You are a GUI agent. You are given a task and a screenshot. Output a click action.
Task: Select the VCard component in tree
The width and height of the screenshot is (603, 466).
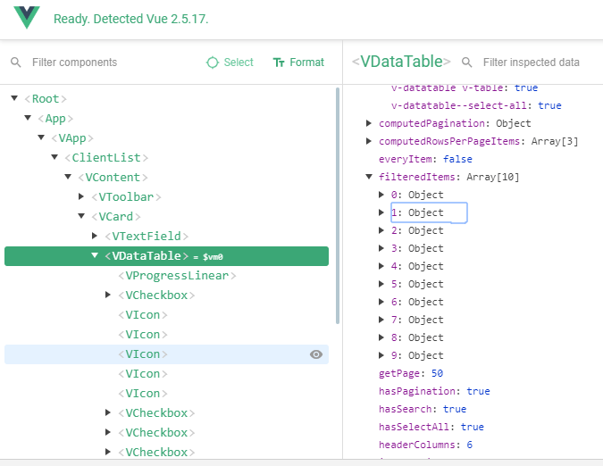[120, 216]
